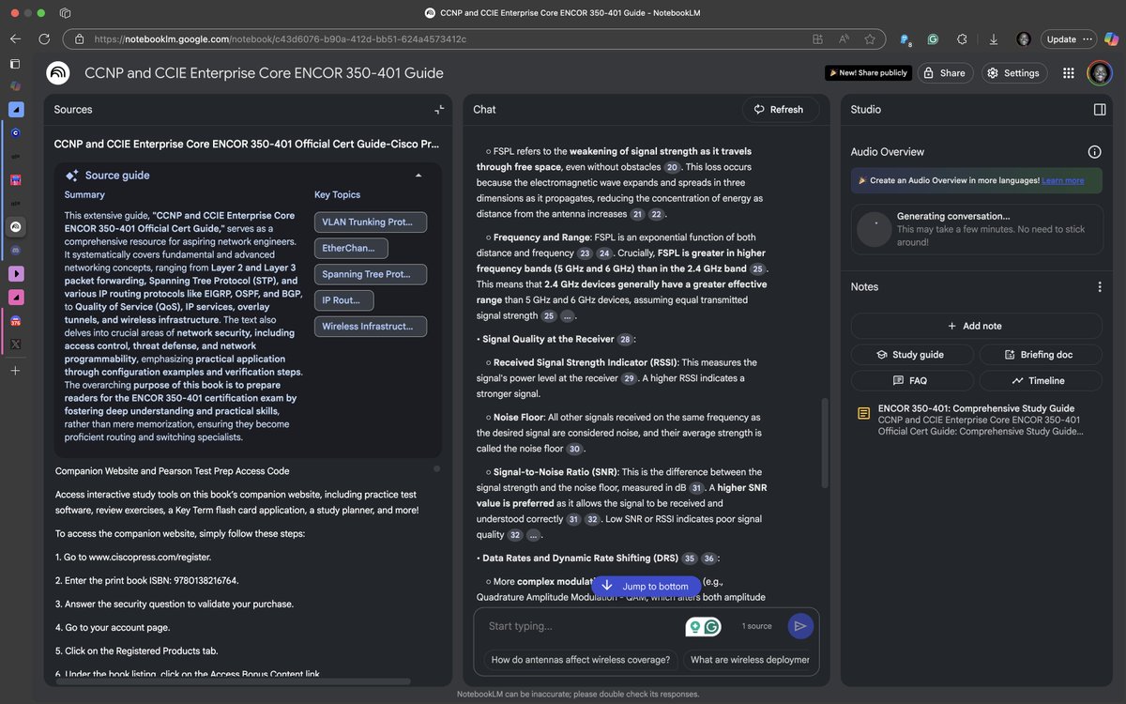Image resolution: width=1126 pixels, height=704 pixels.
Task: Open the Notes three-dot menu
Action: (1100, 287)
